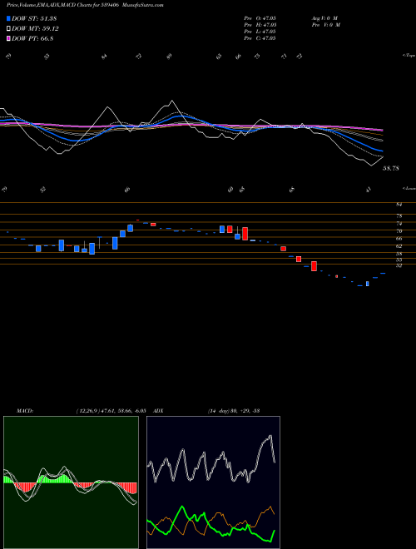Viewport: 416px width, 549px height.
Task: Click the ADX indicator chart panel
Action: (213, 482)
